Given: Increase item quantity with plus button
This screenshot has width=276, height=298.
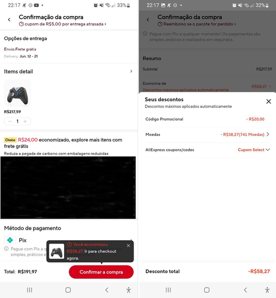Looking at the screenshot, I should pyautogui.click(x=25, y=121).
